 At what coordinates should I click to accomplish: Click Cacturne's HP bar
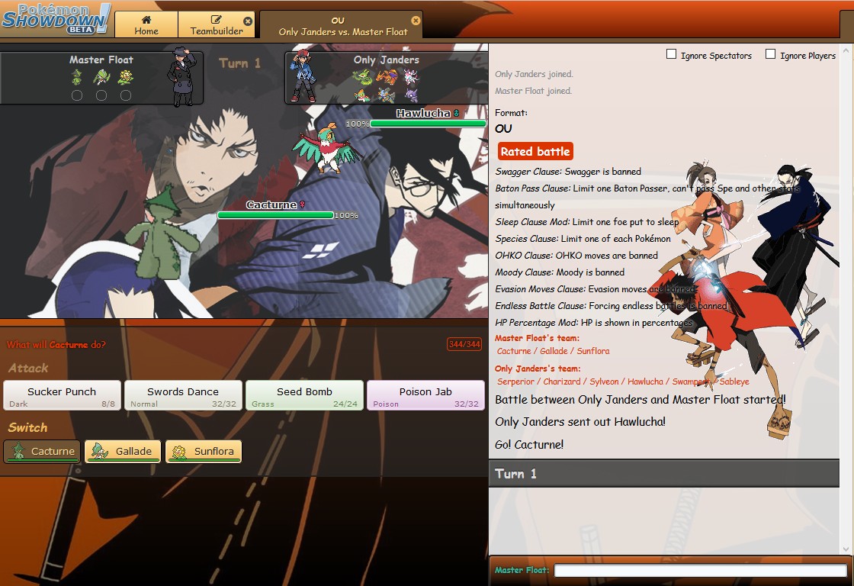[275, 215]
